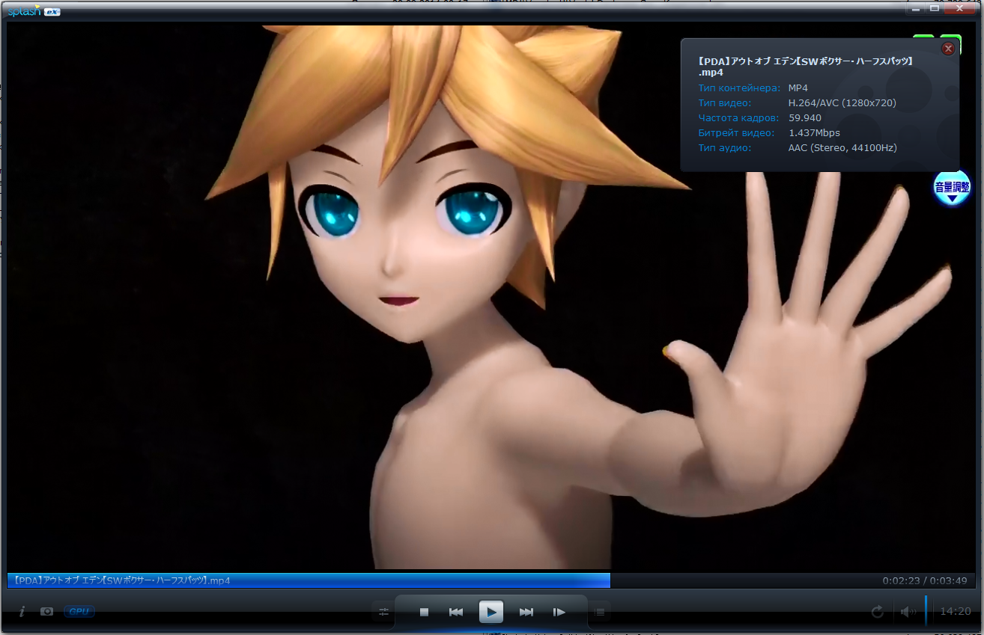
Task: Click the 'Частота кадров:' label
Action: [738, 118]
